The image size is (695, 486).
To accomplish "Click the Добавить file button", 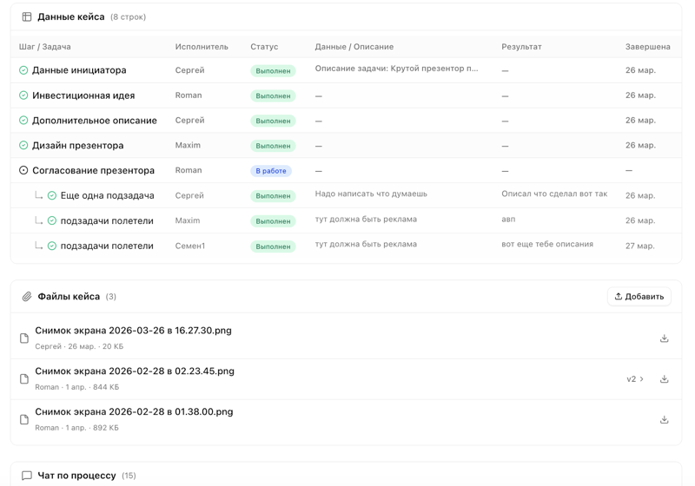I will pos(639,297).
